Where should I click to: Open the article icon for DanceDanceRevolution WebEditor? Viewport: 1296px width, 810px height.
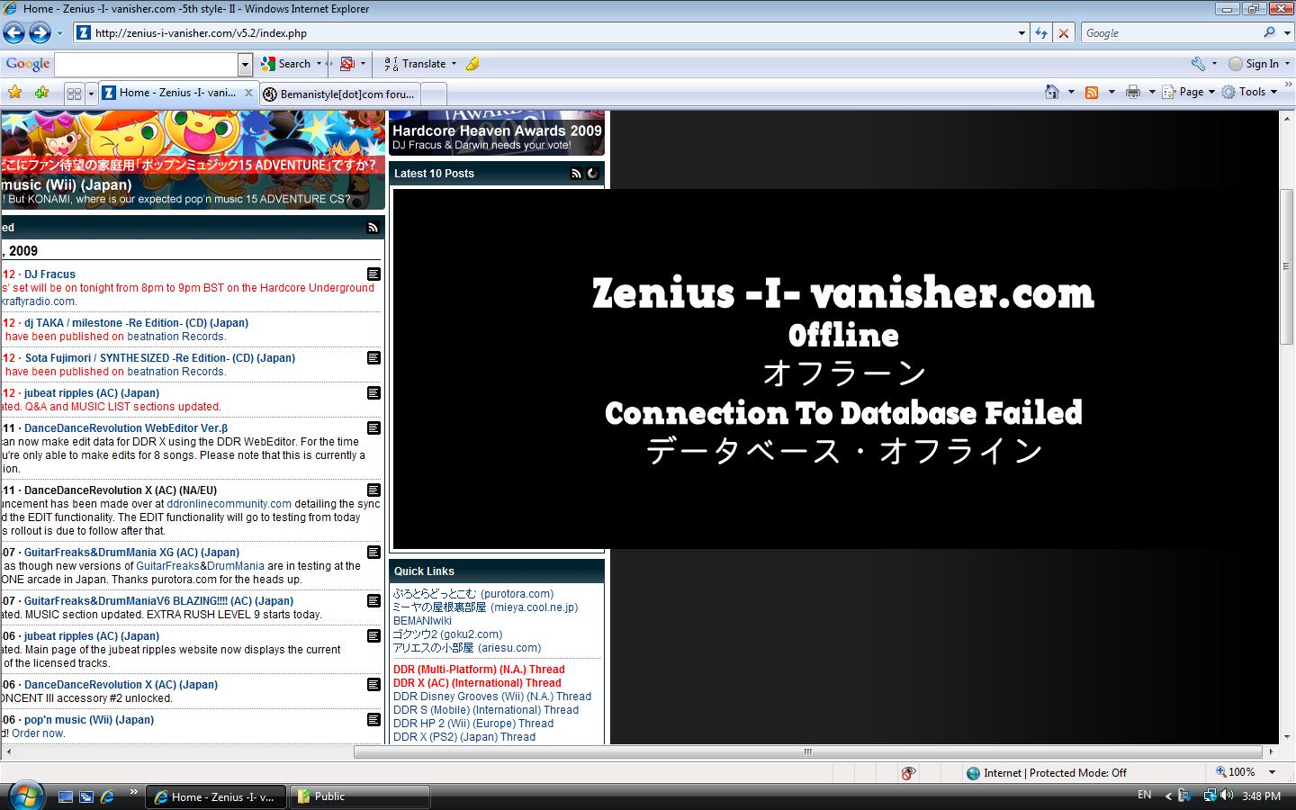373,427
